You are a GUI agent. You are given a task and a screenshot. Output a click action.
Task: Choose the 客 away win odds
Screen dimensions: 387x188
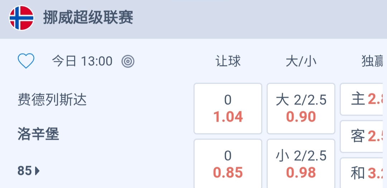(x=363, y=136)
